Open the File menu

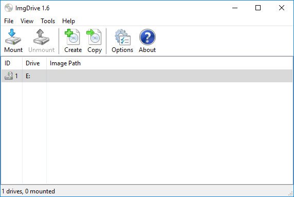click(x=9, y=21)
